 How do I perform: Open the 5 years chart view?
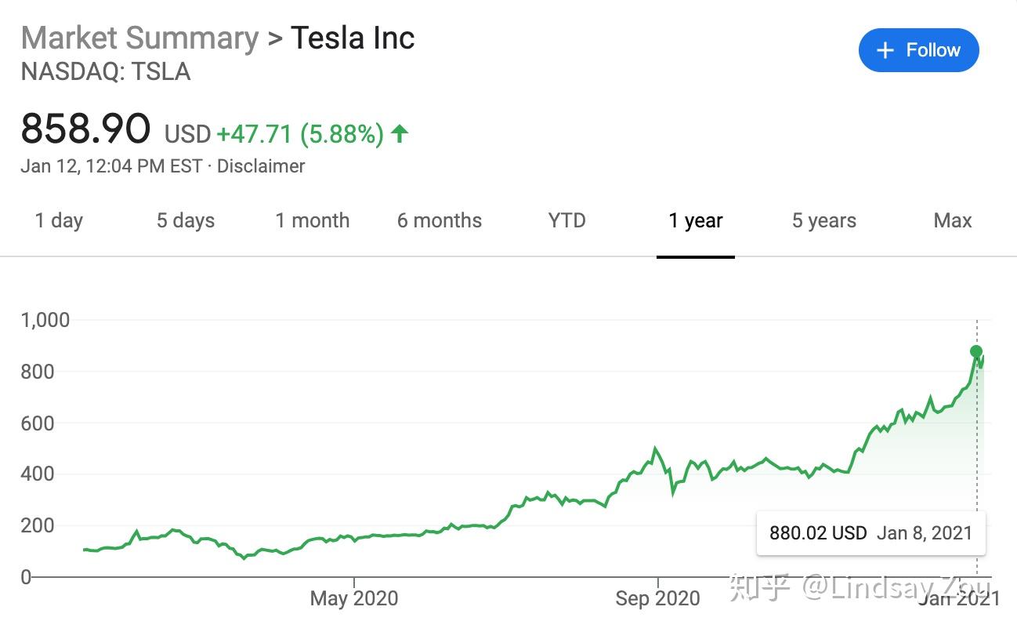tap(823, 220)
